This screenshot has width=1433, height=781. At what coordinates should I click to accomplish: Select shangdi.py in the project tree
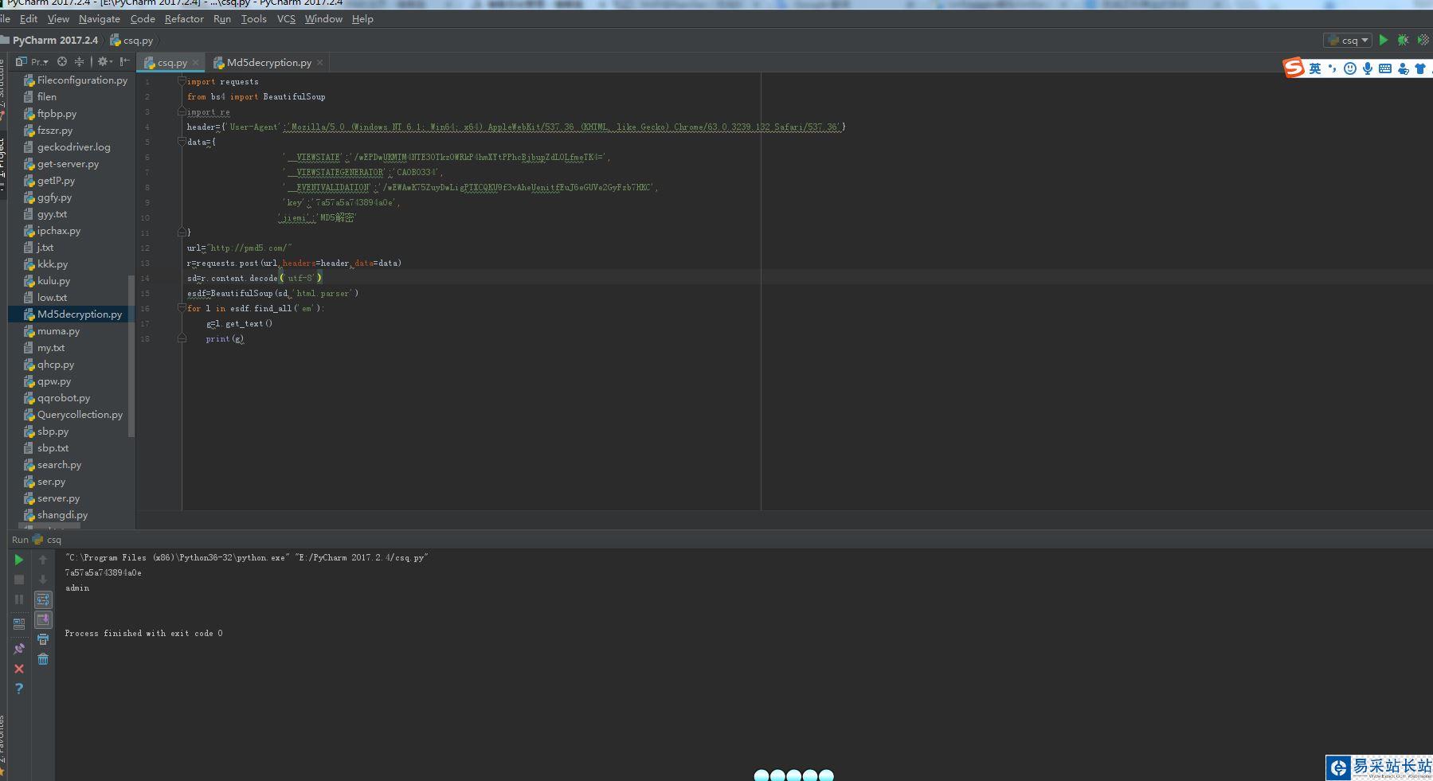(x=55, y=514)
